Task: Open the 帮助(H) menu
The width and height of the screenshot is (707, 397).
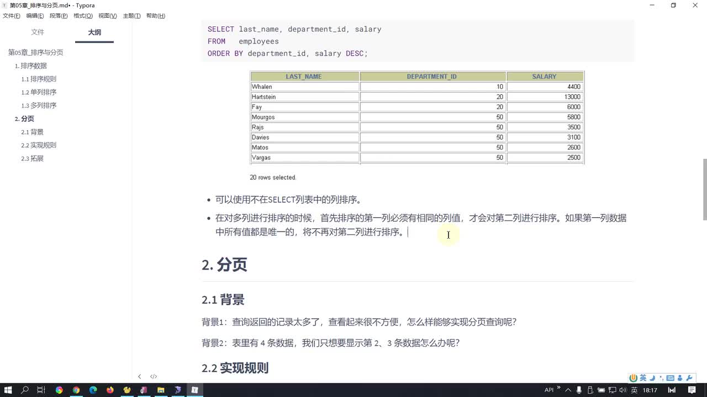Action: point(156,15)
